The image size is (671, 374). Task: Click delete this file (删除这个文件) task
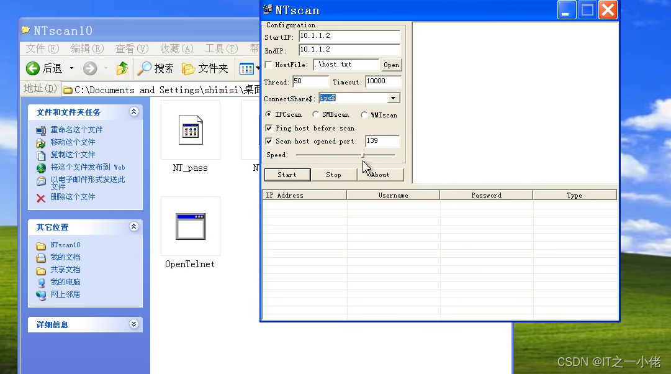click(73, 197)
